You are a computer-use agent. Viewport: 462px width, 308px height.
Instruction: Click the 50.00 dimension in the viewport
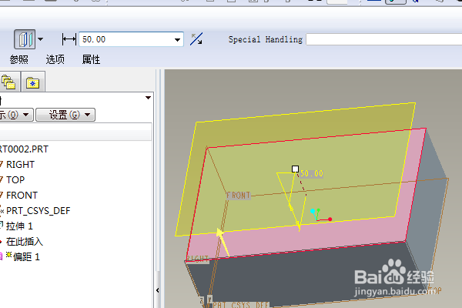point(312,173)
